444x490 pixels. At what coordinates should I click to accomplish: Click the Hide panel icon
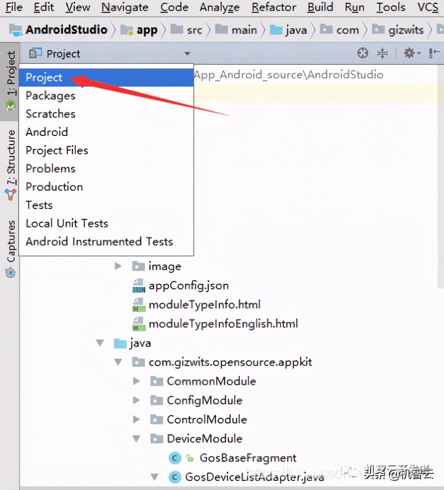click(x=434, y=53)
